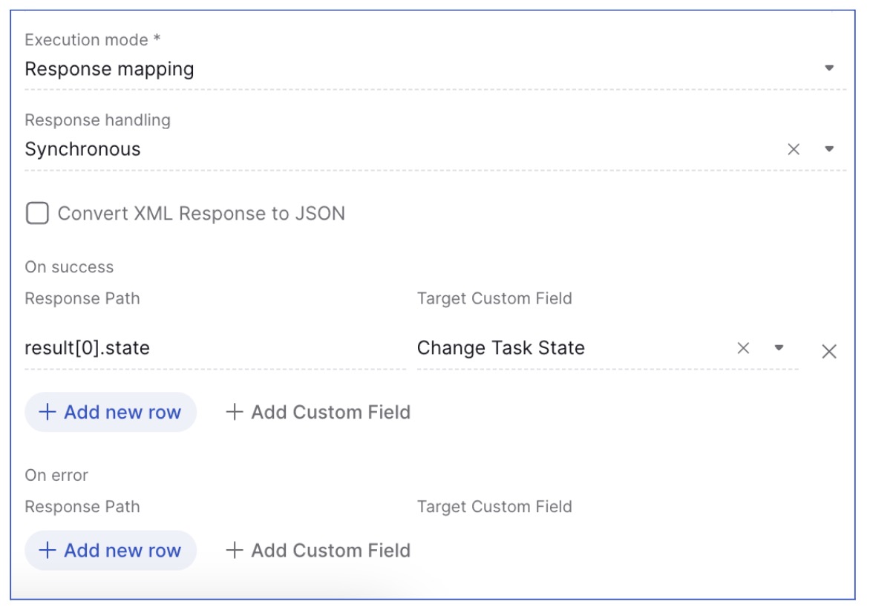Click plus icon beside On success Add Custom Field
The width and height of the screenshot is (870, 613).
pyautogui.click(x=234, y=412)
